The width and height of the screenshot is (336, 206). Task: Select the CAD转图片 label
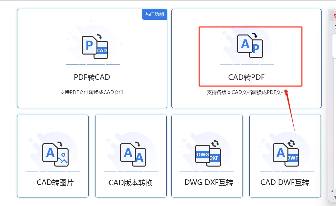pyautogui.click(x=55, y=183)
